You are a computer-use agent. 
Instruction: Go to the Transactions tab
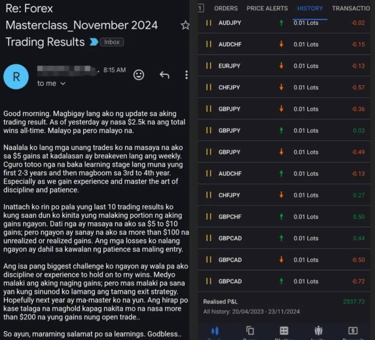(351, 8)
